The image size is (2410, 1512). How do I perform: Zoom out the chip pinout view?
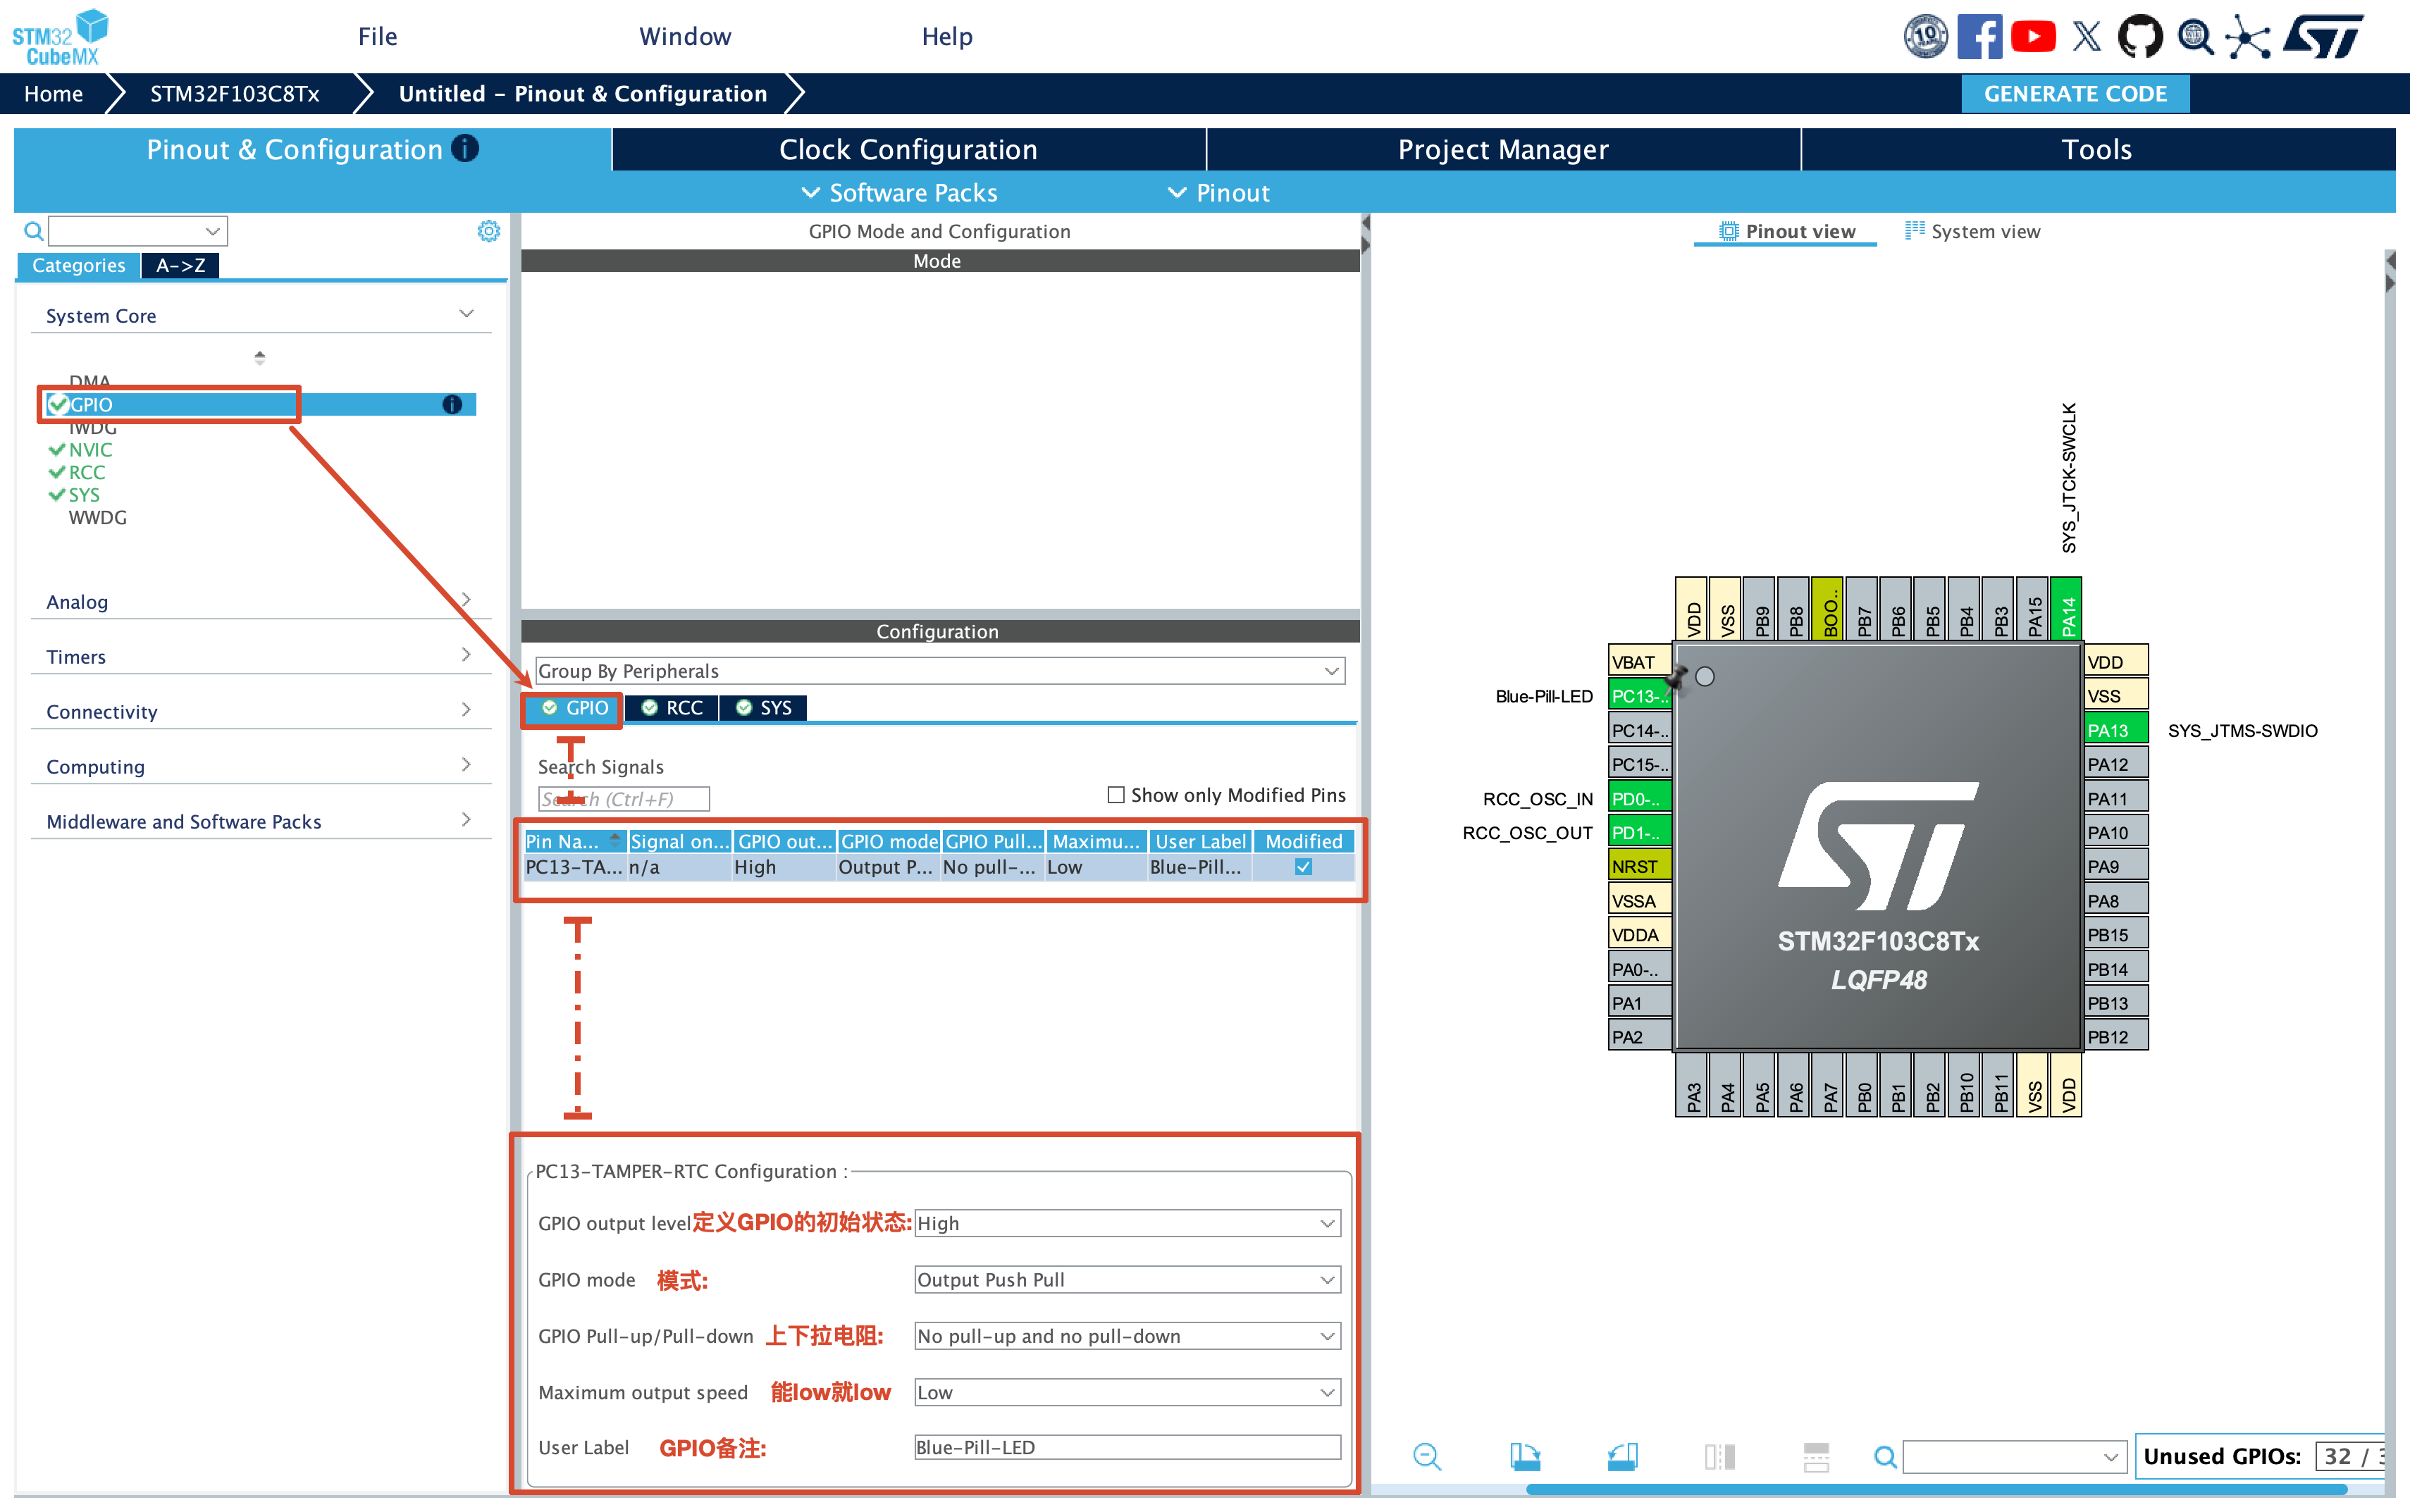[1427, 1456]
